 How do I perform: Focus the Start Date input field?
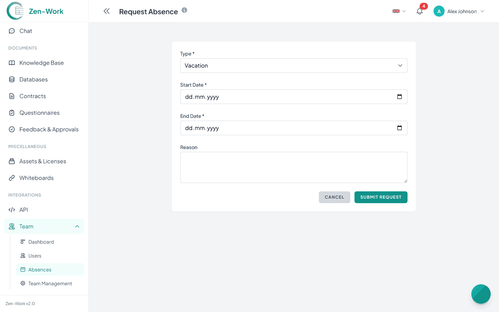294,97
